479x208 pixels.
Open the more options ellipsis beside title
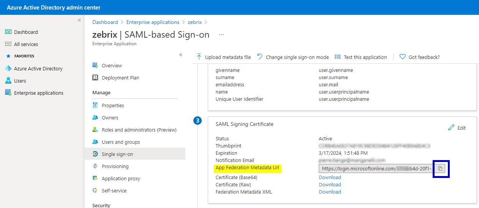(221, 35)
